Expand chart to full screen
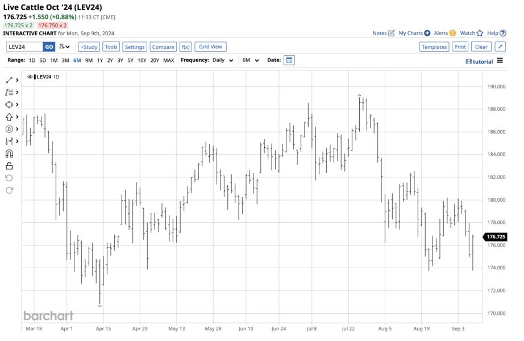 500,47
